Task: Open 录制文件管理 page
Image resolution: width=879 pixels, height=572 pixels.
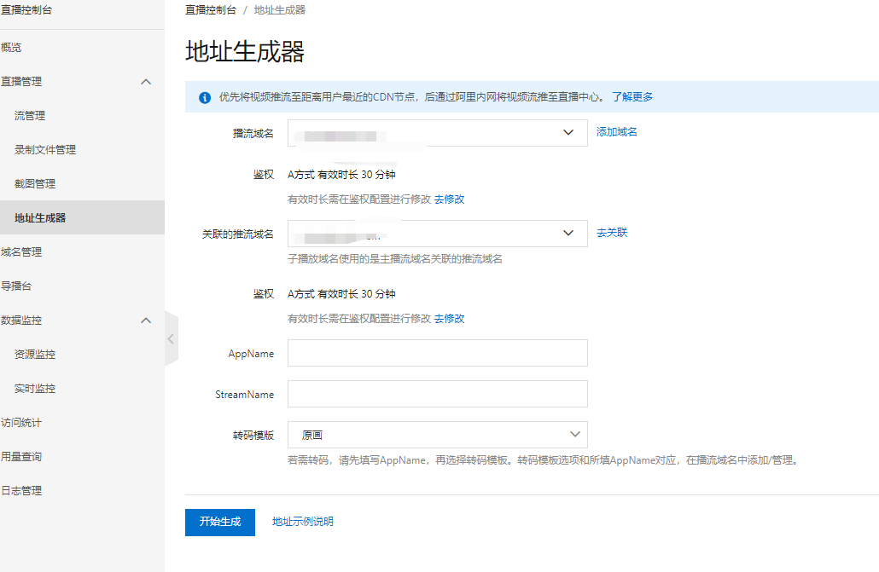Action: click(x=45, y=149)
